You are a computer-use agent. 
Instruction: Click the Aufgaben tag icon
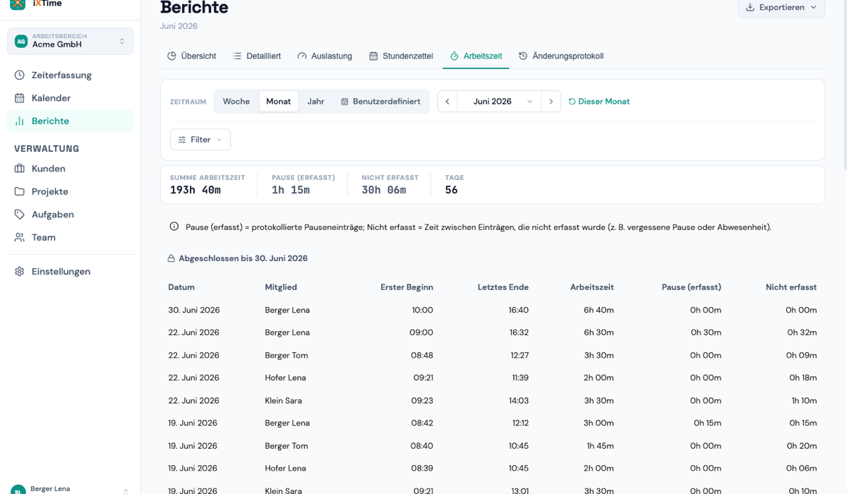click(20, 215)
